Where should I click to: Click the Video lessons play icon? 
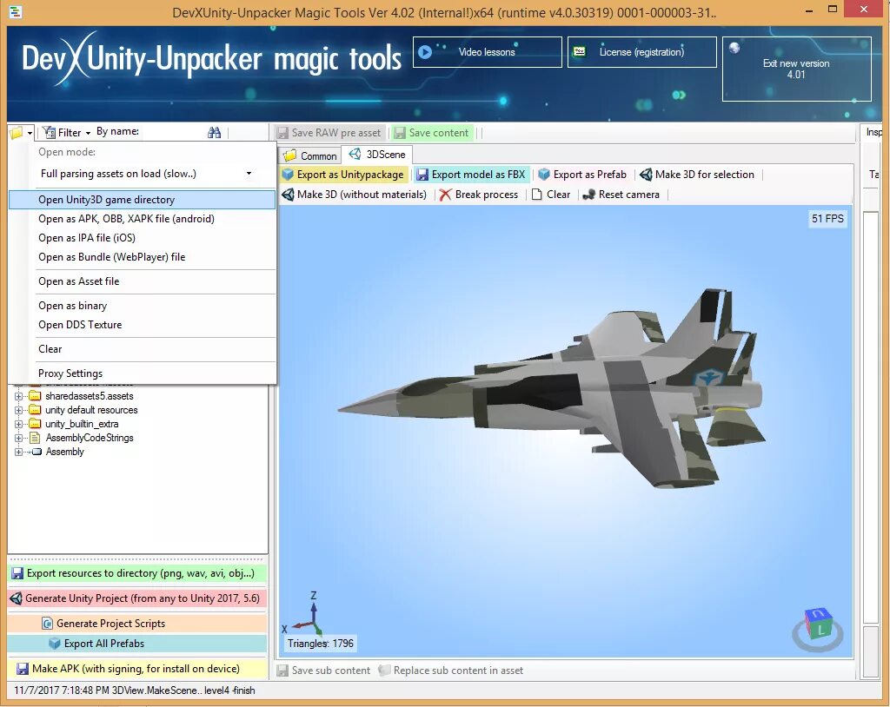[424, 52]
